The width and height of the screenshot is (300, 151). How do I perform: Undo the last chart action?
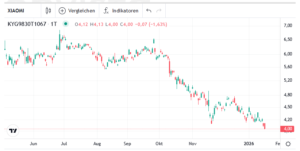point(149,11)
